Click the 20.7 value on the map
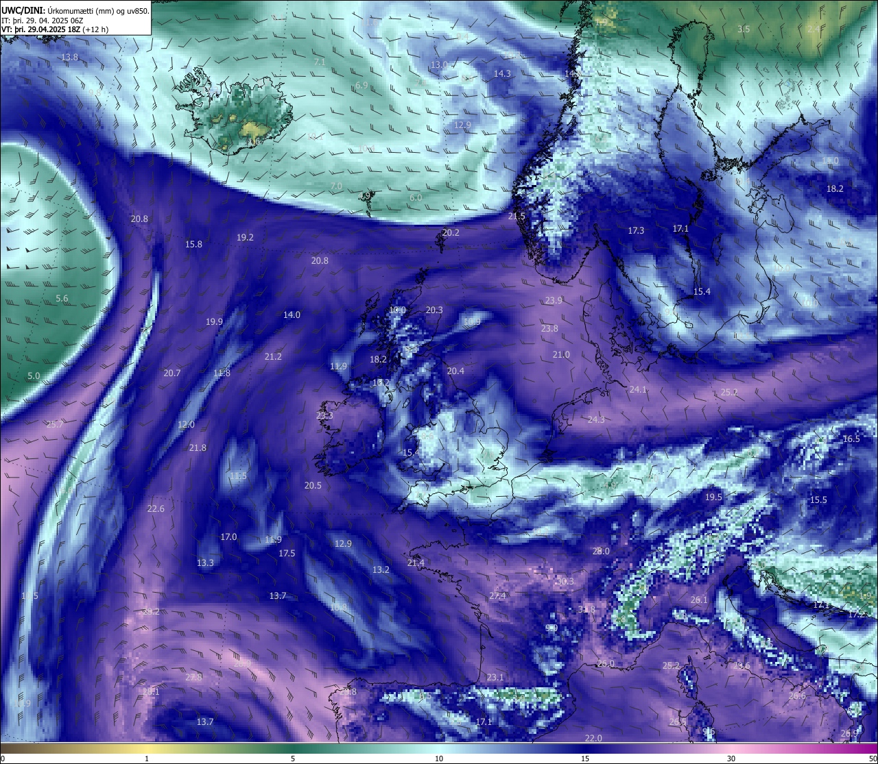This screenshot has height=764, width=878. (172, 373)
